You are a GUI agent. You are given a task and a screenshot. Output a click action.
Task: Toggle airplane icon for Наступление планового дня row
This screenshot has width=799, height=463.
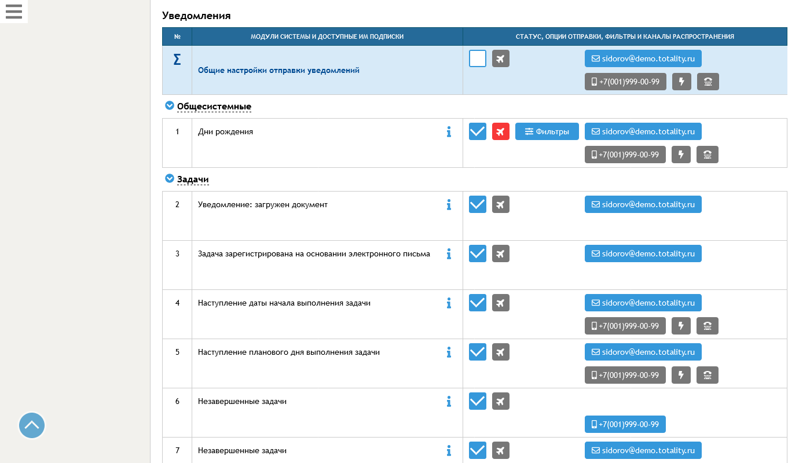pyautogui.click(x=501, y=352)
